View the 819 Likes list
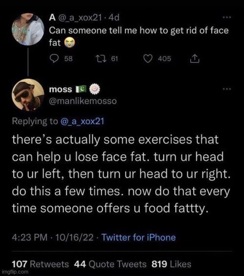The height and width of the screenshot is (276, 244). point(171,264)
